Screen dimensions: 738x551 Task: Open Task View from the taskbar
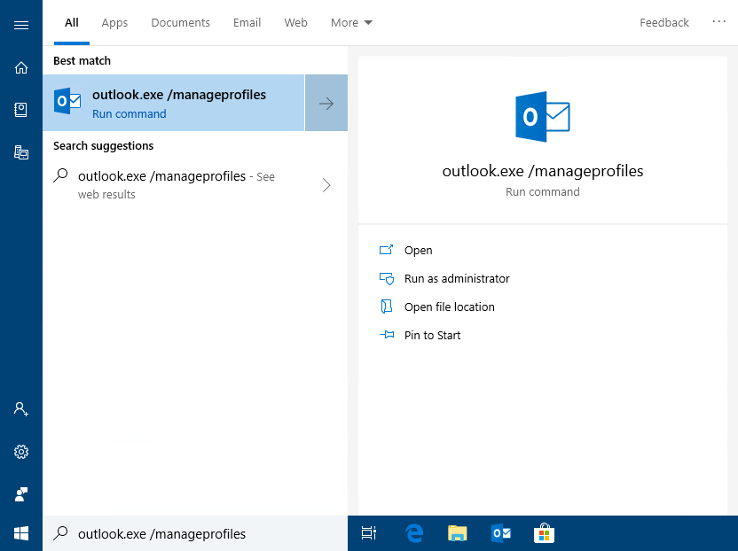[x=369, y=532]
